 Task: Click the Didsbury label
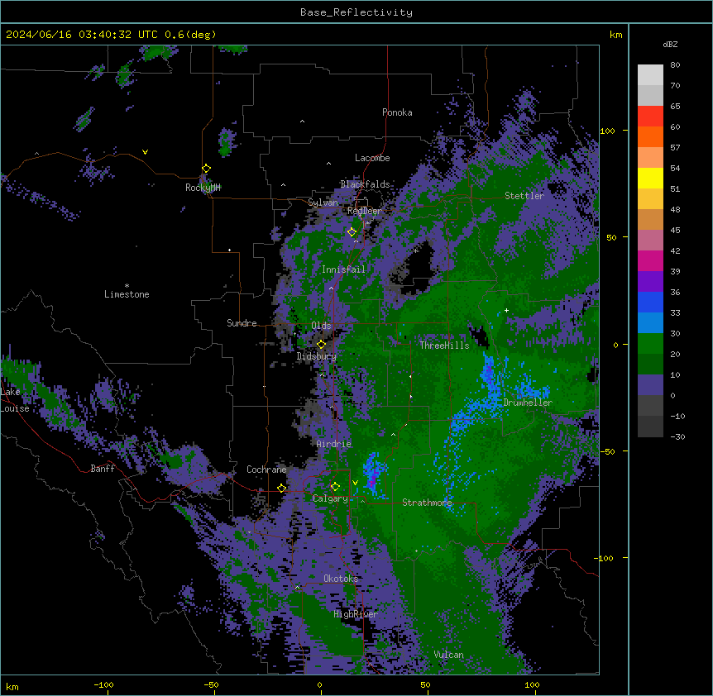coord(317,356)
